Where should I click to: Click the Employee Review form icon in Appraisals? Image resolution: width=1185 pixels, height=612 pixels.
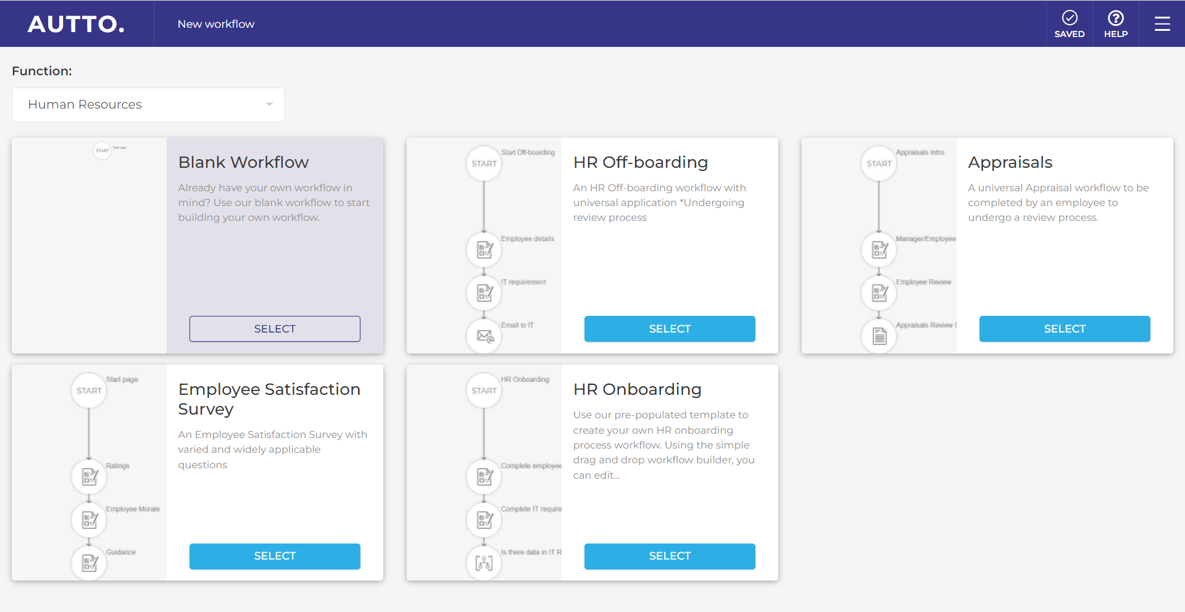click(879, 292)
